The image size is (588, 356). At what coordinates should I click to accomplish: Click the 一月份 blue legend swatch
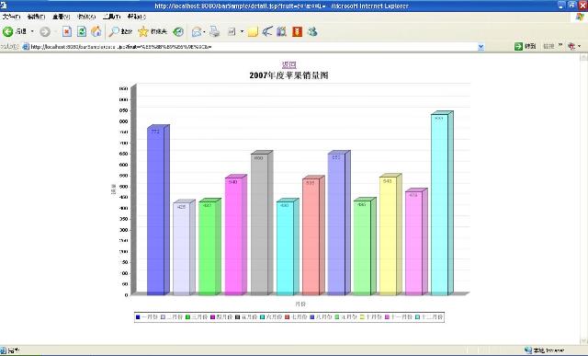[138, 317]
